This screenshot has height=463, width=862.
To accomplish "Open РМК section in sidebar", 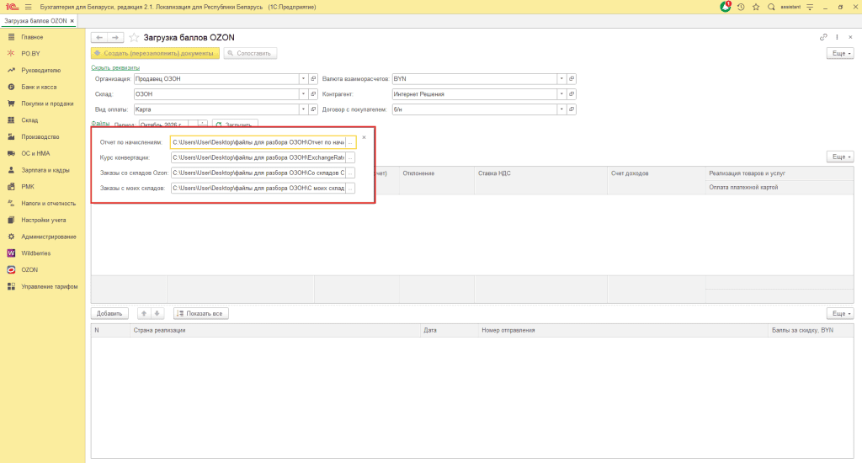I will 28,186.
